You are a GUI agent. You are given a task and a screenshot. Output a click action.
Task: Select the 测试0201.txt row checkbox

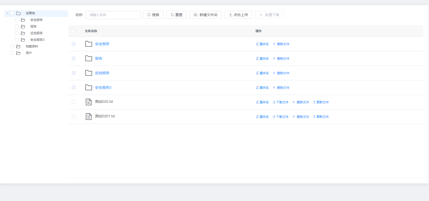tap(74, 117)
